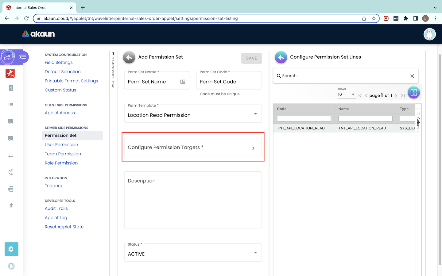
Task: Clear the search box with X icon
Action: pos(412,76)
